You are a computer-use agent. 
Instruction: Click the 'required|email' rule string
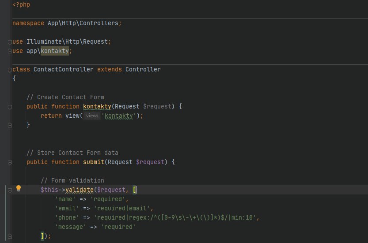click(122, 208)
